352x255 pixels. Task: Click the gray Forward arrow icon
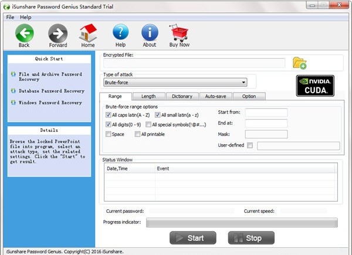pyautogui.click(x=57, y=33)
